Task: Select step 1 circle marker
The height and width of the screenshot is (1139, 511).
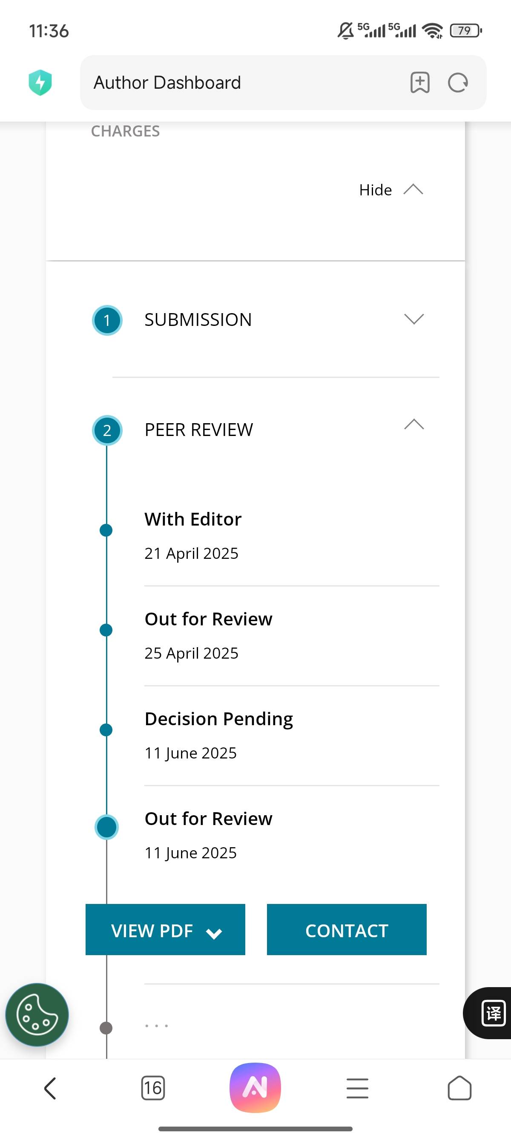Action: (x=107, y=320)
